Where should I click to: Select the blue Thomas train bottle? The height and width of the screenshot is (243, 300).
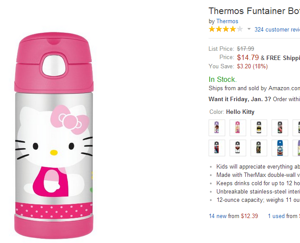pyautogui.click(x=280, y=148)
